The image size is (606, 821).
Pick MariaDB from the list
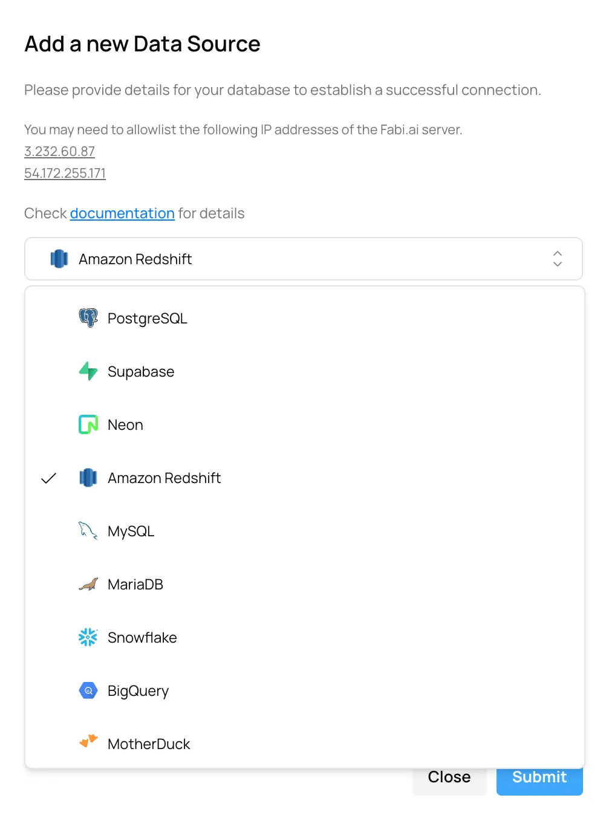coord(135,585)
